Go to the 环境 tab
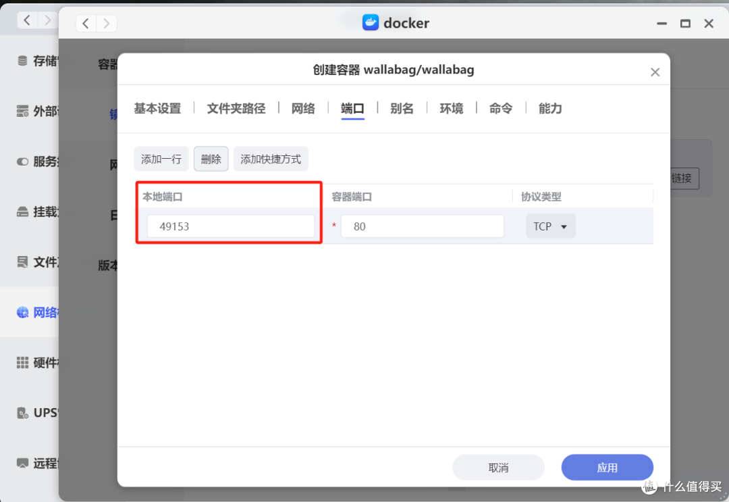Viewport: 729px width, 502px height. tap(451, 108)
